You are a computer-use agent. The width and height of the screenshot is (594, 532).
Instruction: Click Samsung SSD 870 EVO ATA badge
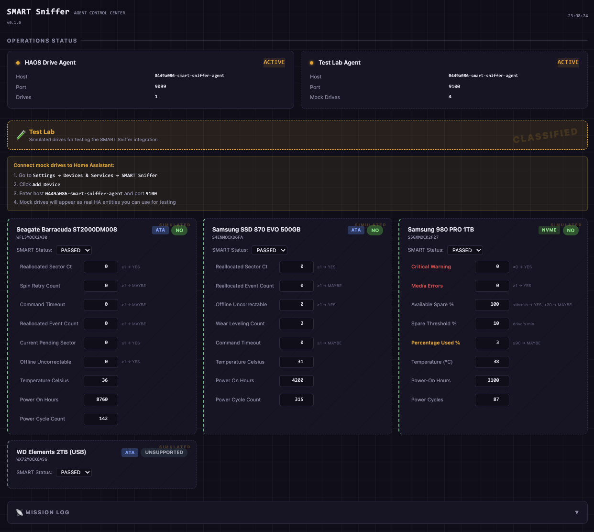(x=356, y=230)
